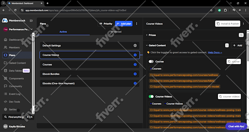Bookmark this page with star icon
Image resolution: width=249 pixels, height=132 pixels.
pos(211,10)
